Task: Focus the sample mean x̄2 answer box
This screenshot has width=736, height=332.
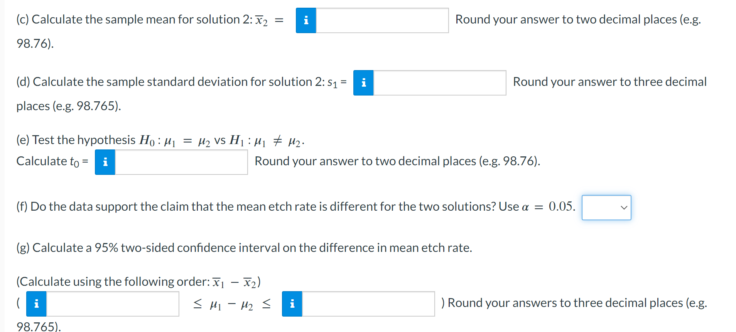Action: [382, 20]
